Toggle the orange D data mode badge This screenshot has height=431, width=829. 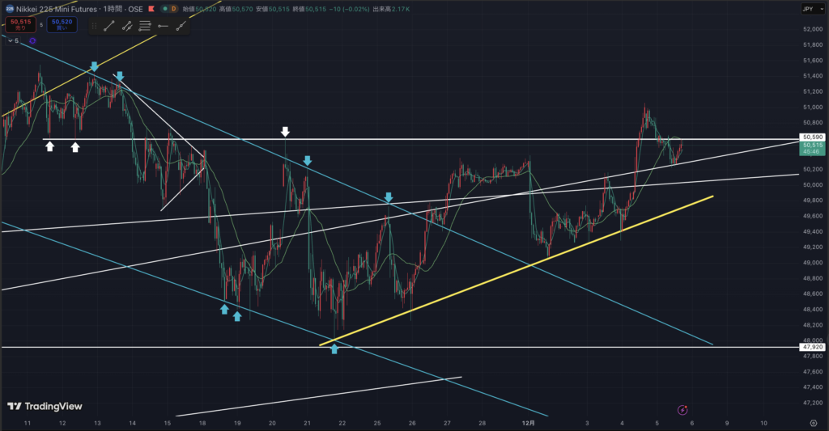pos(173,8)
